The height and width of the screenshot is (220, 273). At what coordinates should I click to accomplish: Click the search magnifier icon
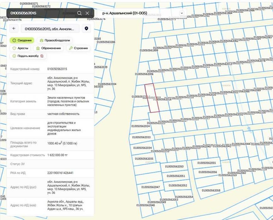pyautogui.click(x=79, y=13)
